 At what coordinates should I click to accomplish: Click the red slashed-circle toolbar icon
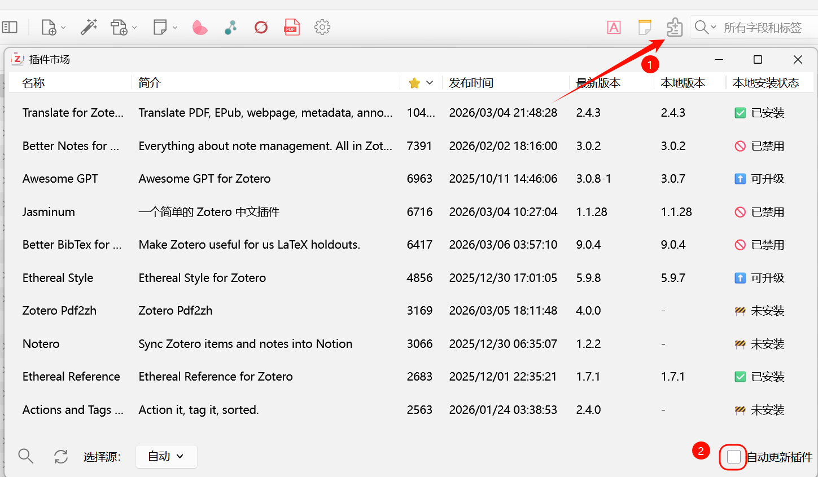tap(261, 27)
